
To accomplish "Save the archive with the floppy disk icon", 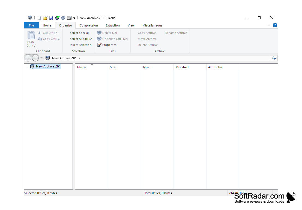I will pos(51,18).
